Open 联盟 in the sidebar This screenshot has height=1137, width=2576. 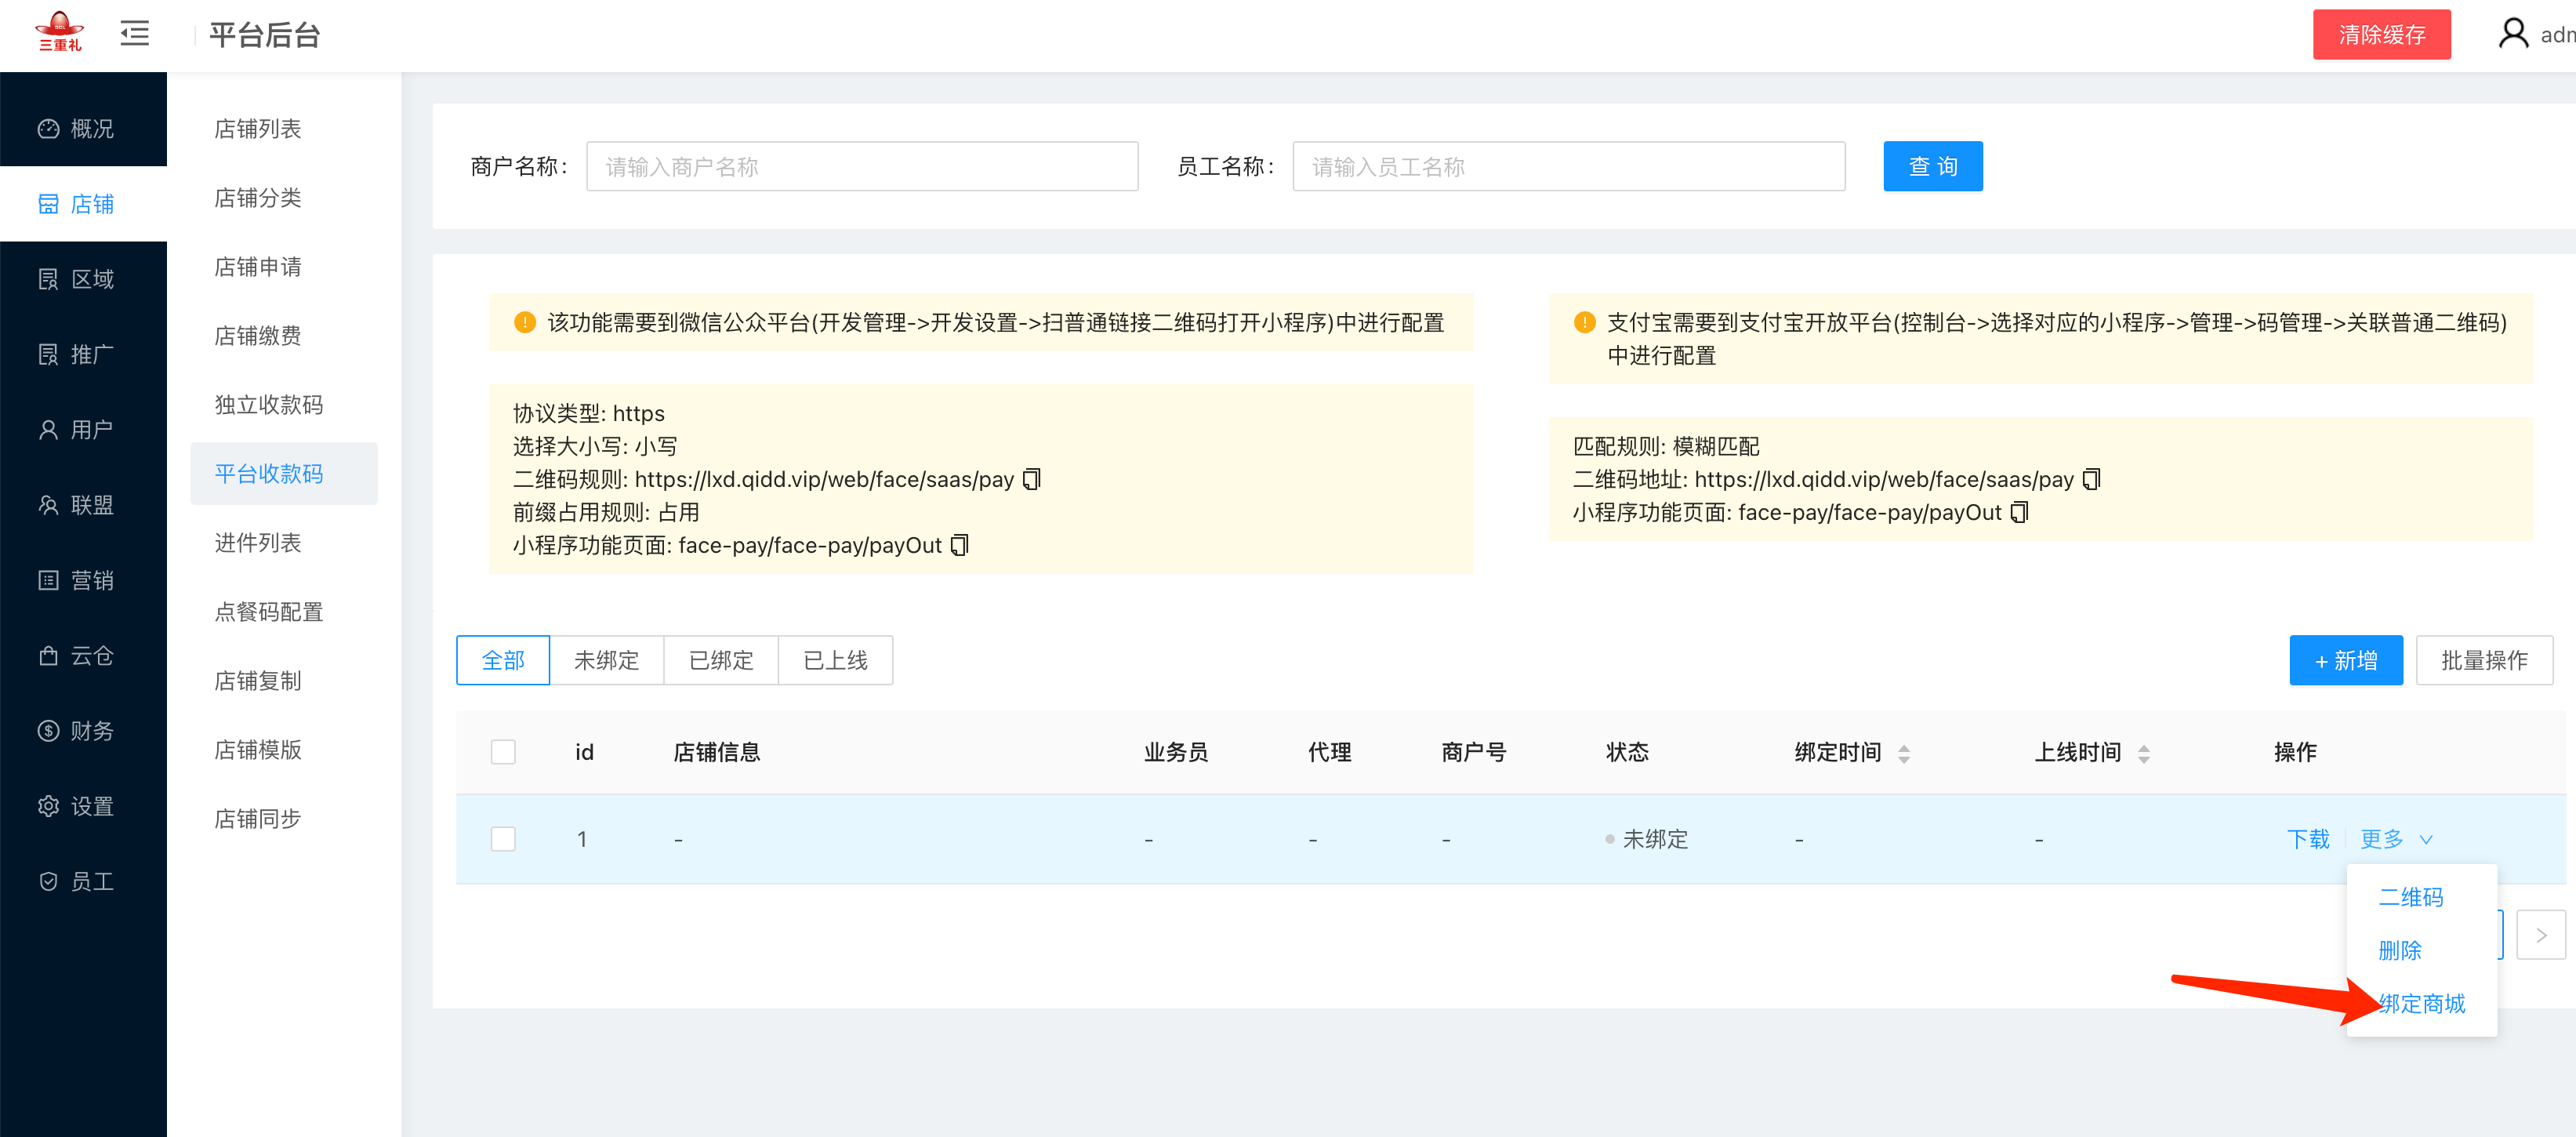(83, 505)
